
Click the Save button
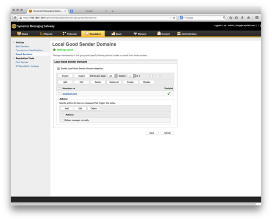pyautogui.click(x=151, y=133)
